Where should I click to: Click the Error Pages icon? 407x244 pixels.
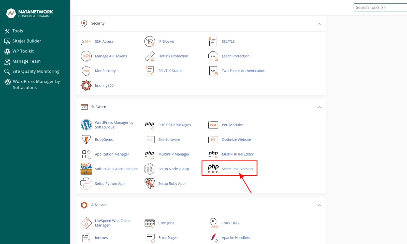point(150,238)
